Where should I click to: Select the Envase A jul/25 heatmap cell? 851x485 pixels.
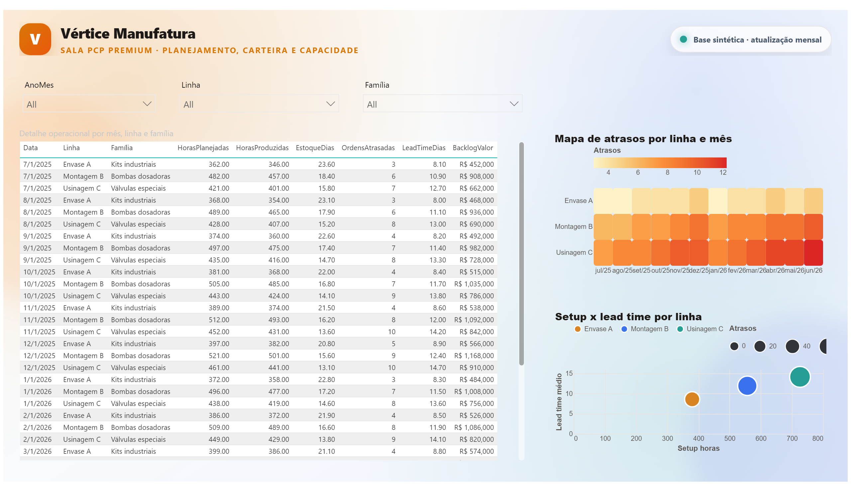603,201
